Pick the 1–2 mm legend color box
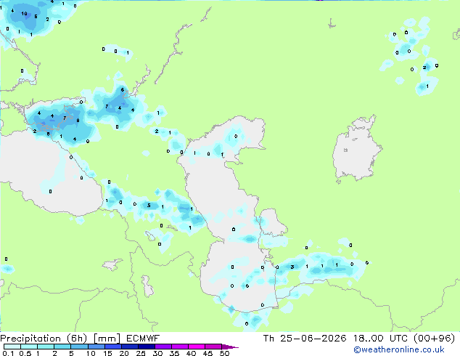This screenshot has height=356, width=460. pyautogui.click(x=46, y=347)
